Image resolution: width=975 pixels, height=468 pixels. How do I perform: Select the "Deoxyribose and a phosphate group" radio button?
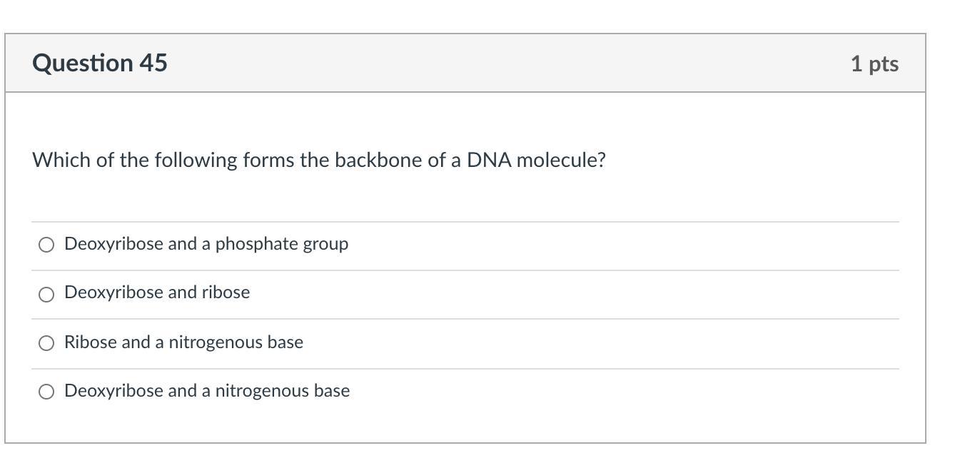pos(46,245)
